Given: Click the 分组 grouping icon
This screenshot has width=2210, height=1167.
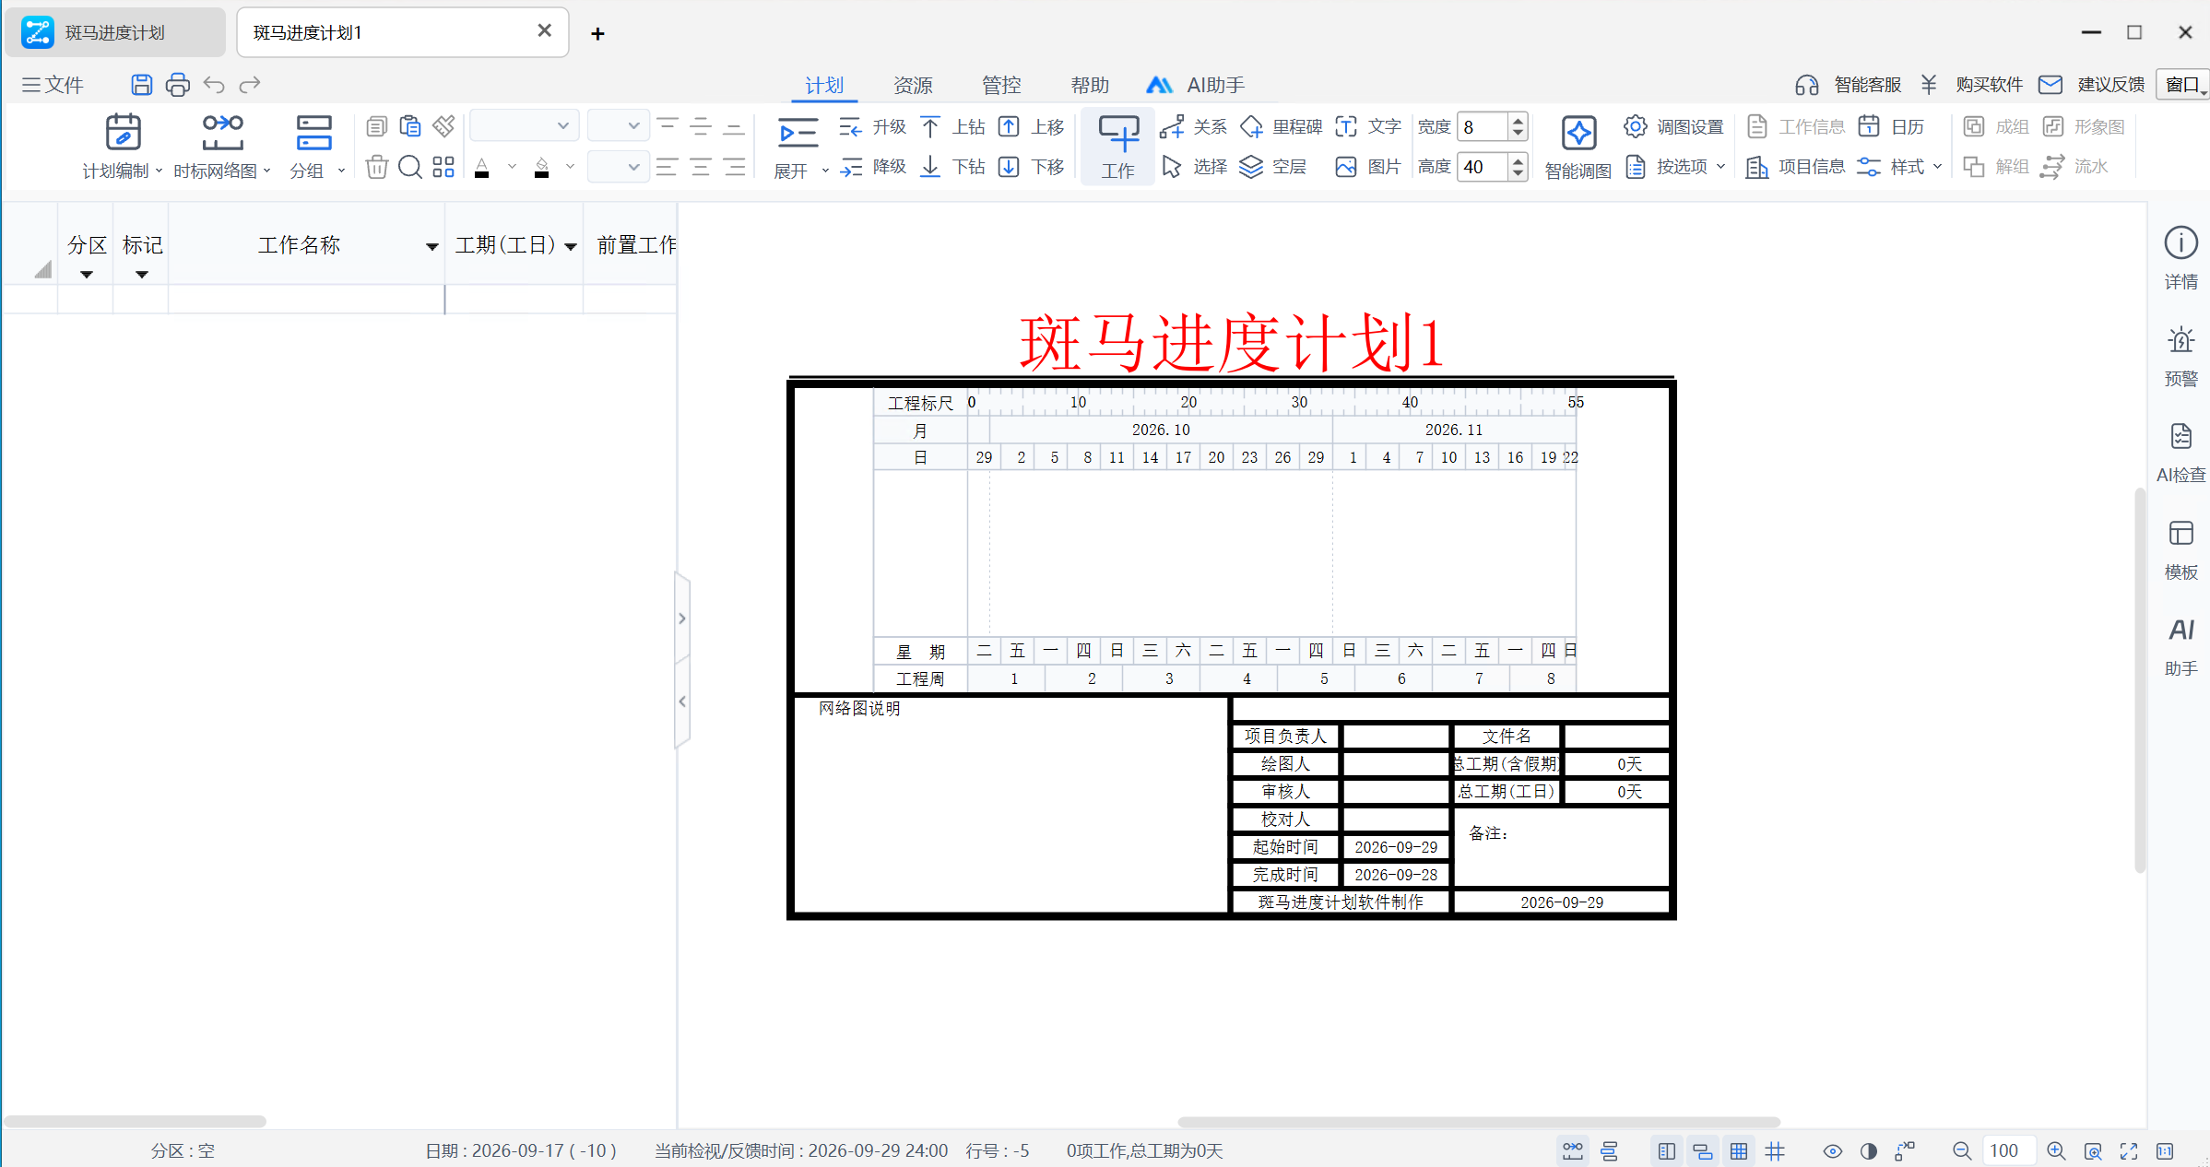Looking at the screenshot, I should coord(313,133).
